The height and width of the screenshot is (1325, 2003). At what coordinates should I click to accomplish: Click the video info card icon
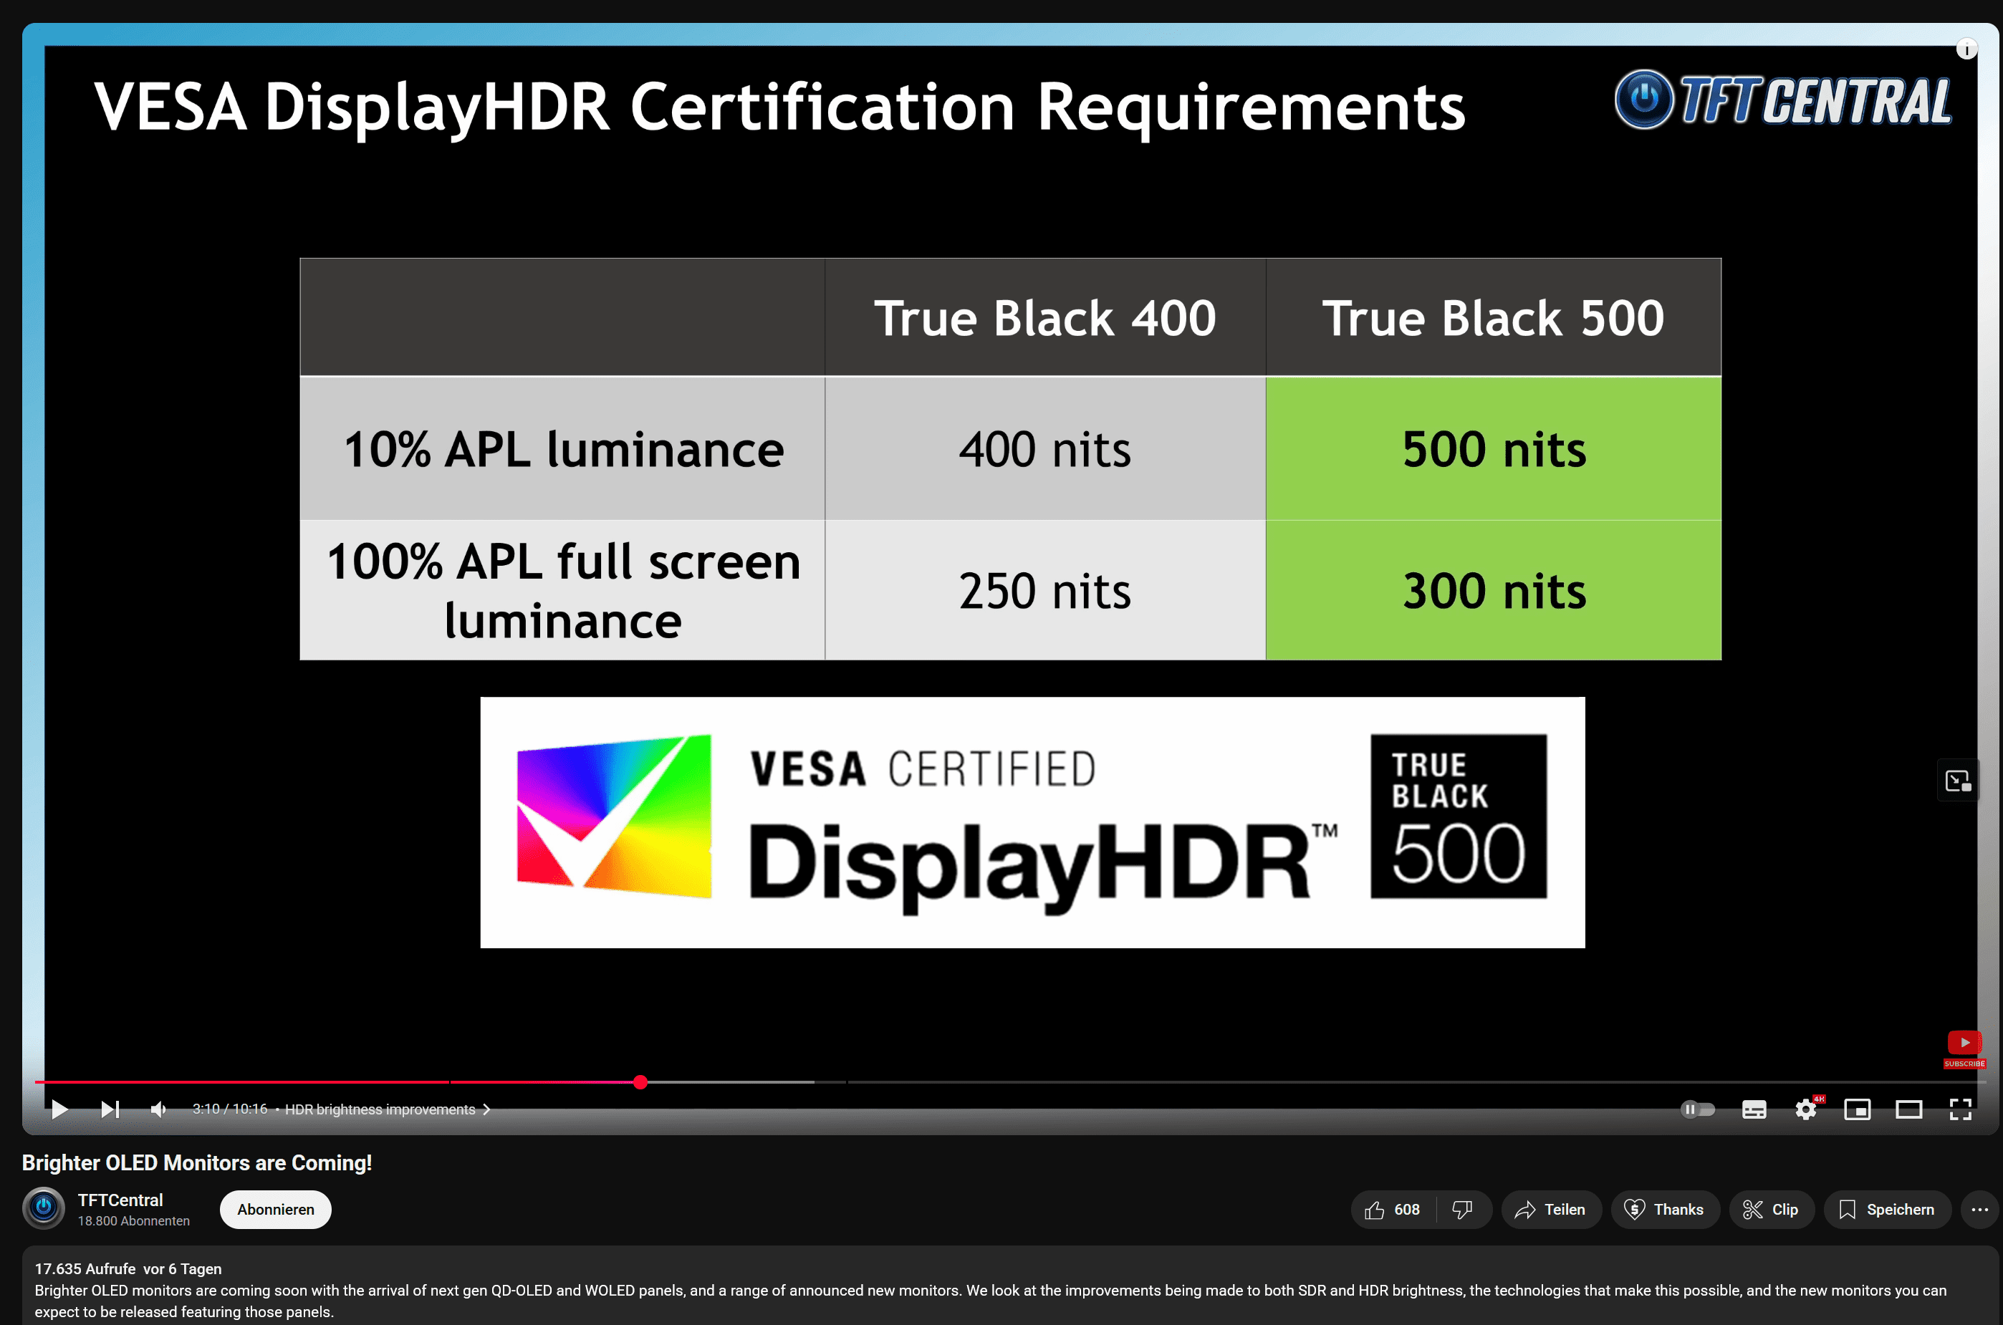(x=1966, y=49)
